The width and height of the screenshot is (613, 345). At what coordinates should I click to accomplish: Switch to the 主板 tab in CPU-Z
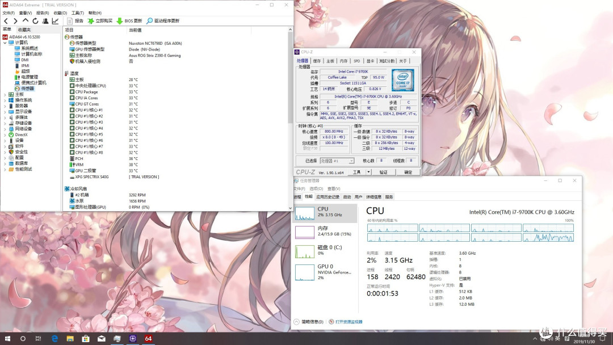coord(330,61)
